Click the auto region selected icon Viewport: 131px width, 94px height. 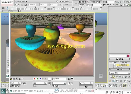[x=25, y=83]
